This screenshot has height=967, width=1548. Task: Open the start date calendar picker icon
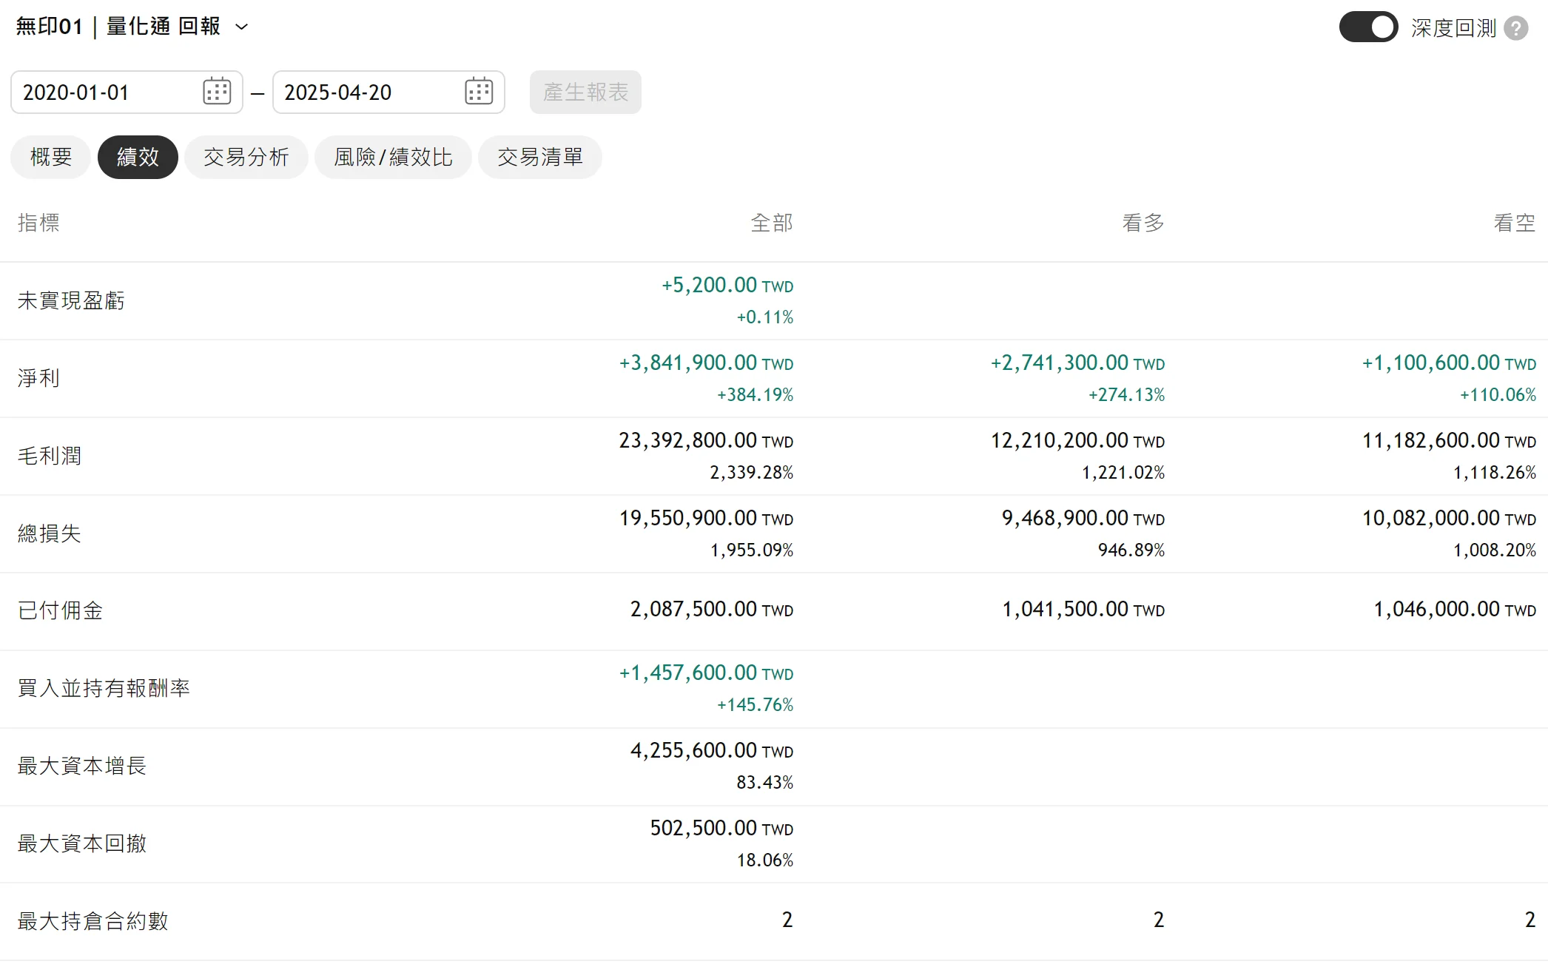[217, 92]
